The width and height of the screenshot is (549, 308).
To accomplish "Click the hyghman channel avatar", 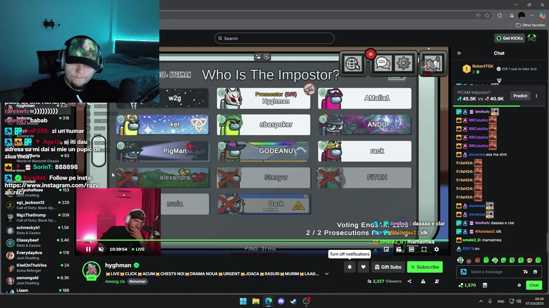I will 91,271.
